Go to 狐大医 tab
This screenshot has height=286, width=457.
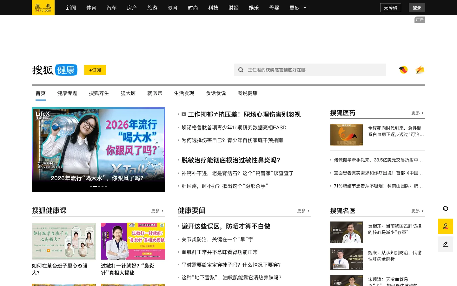coord(128,93)
